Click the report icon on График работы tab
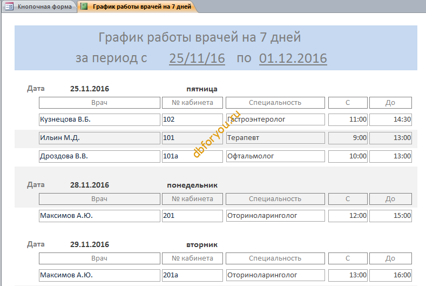Viewport: 426px width, 286px height. click(x=84, y=6)
